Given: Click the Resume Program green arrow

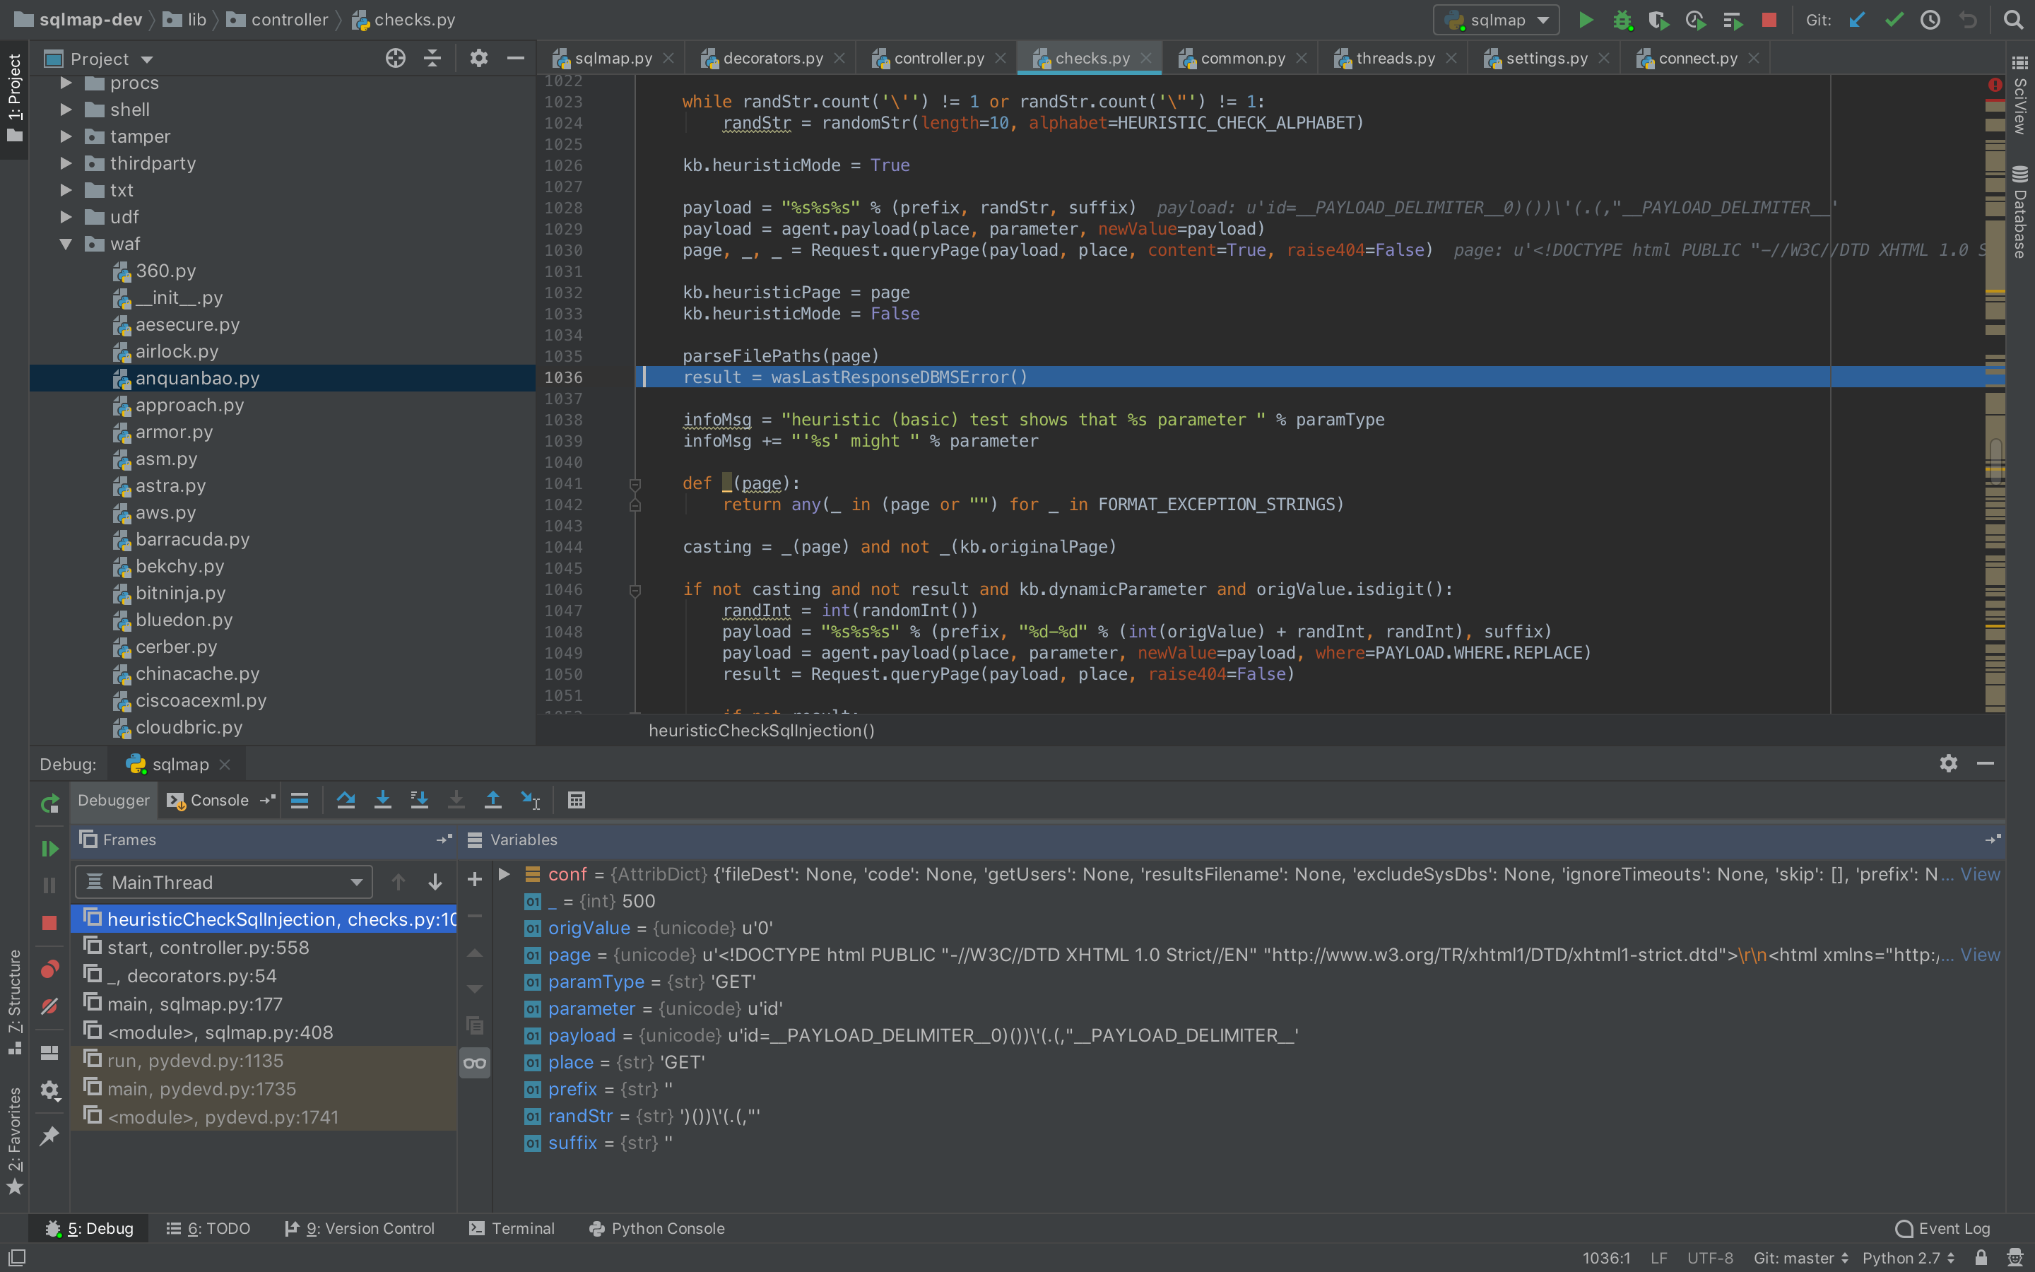Looking at the screenshot, I should [49, 848].
